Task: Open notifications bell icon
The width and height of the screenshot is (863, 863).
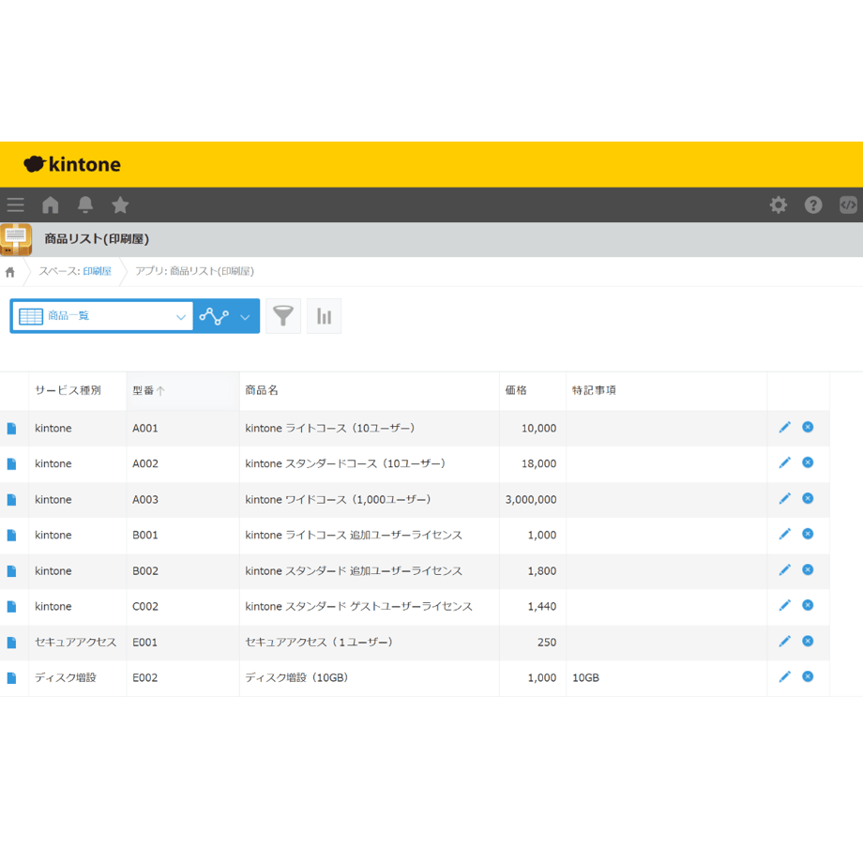Action: pos(85,204)
